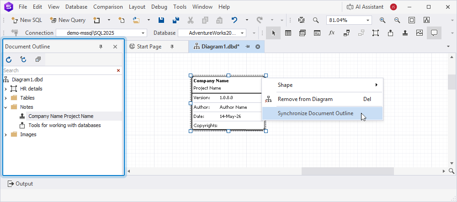The image size is (457, 202).
Task: Expand the HR details node
Action: (x=5, y=89)
